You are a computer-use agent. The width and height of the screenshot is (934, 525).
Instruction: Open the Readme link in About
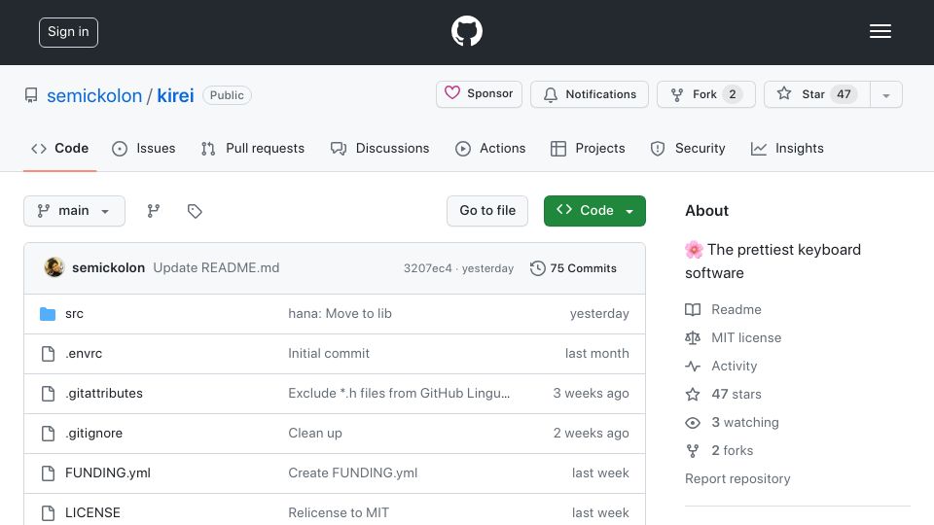tap(723, 309)
